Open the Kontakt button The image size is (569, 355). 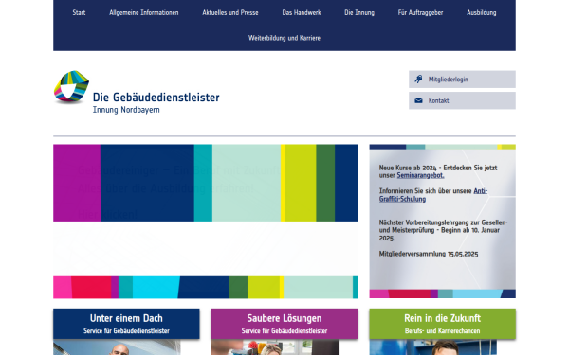pyautogui.click(x=462, y=100)
